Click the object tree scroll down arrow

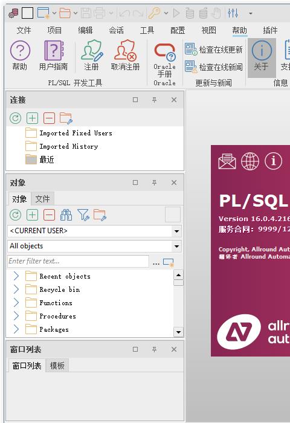[x=178, y=332]
